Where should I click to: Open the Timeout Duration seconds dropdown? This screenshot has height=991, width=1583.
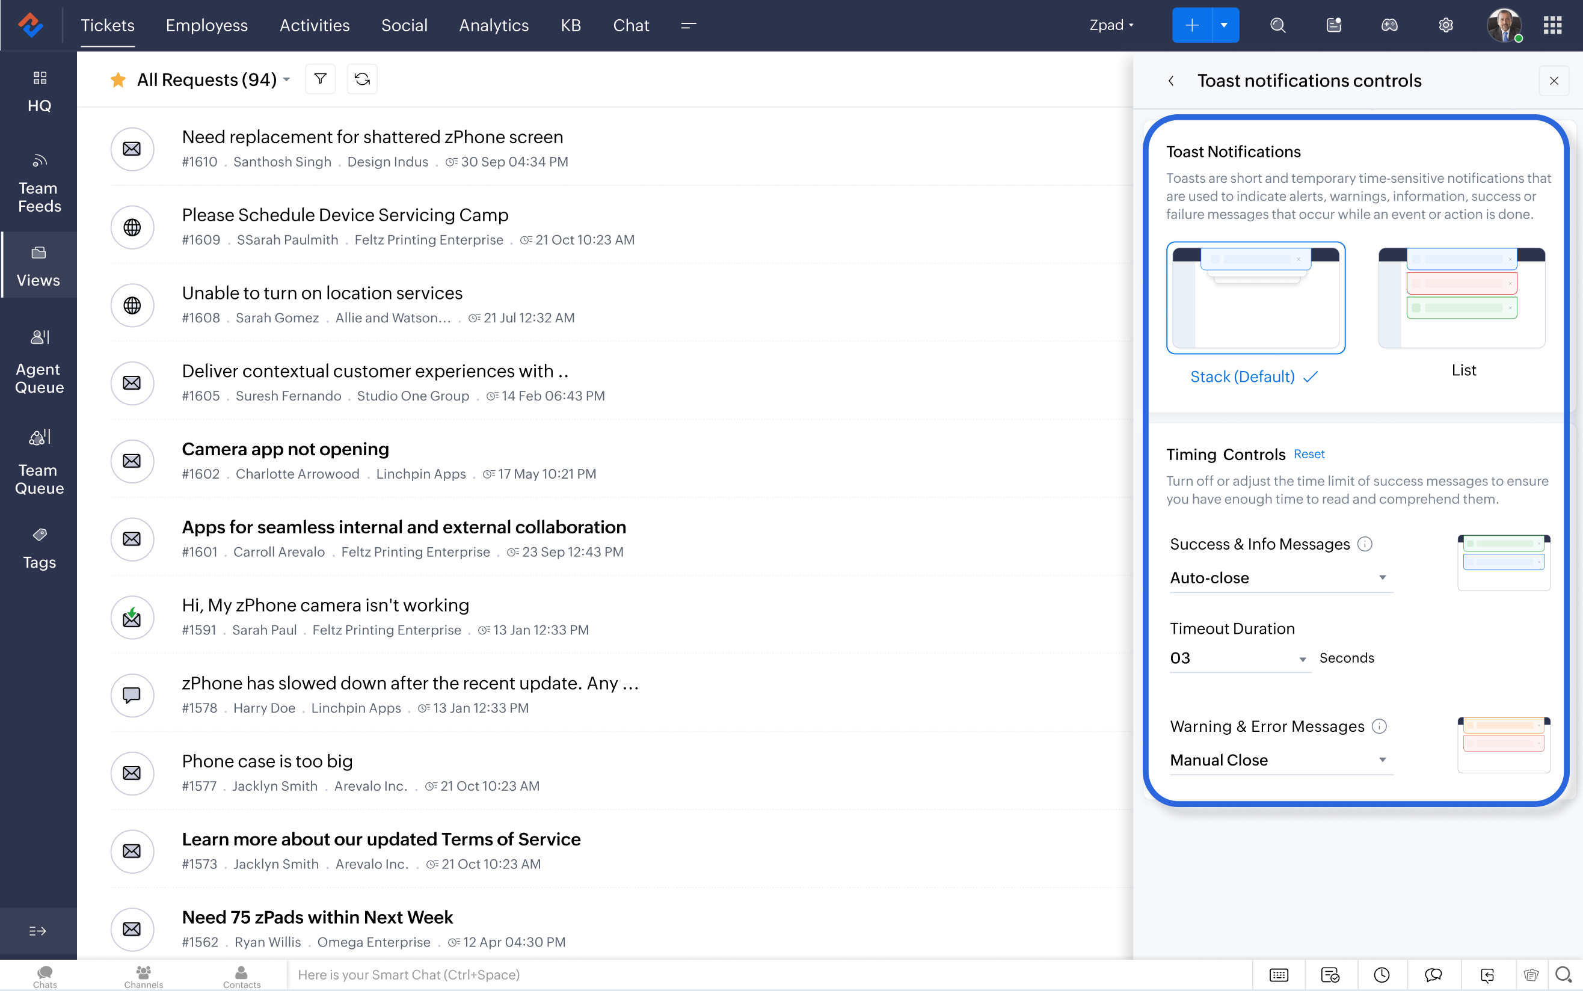tap(1239, 658)
